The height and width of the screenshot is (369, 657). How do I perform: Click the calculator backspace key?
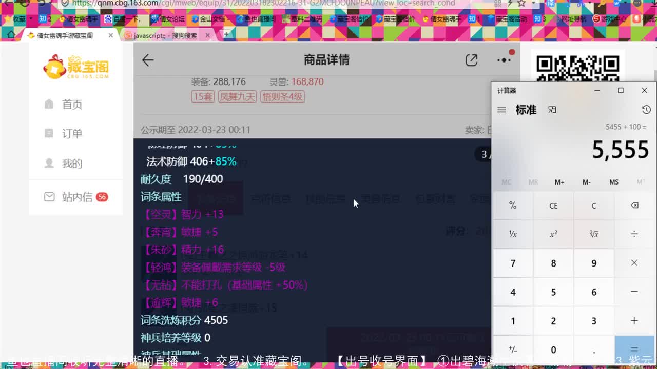(x=634, y=206)
